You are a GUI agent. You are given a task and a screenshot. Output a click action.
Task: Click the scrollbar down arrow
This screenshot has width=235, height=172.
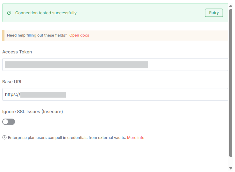(x=231, y=168)
